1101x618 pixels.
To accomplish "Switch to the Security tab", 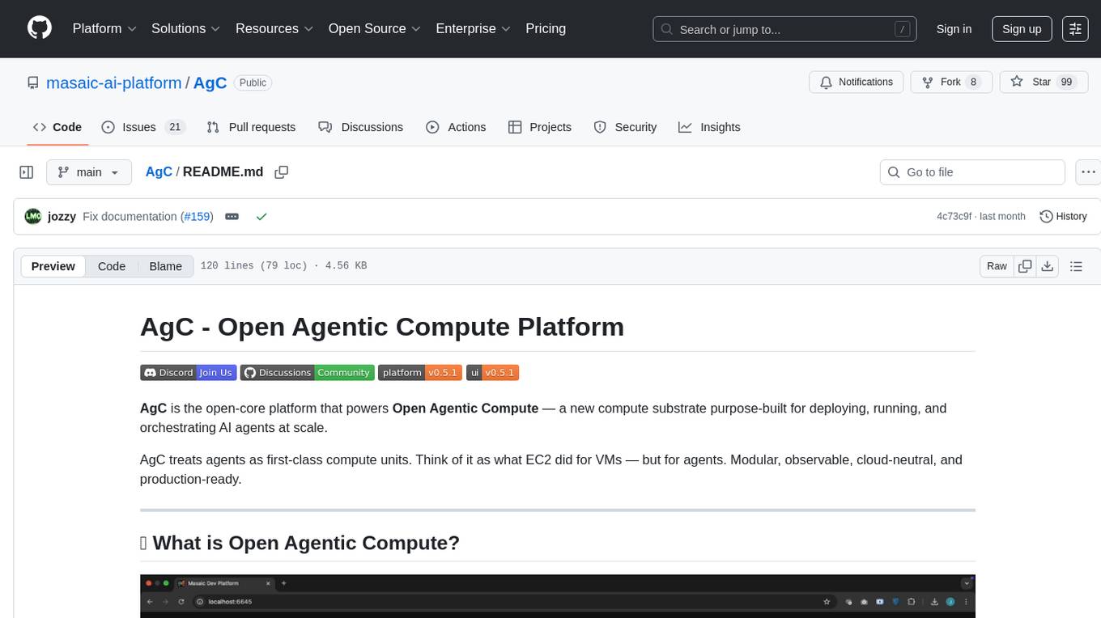I will click(625, 127).
